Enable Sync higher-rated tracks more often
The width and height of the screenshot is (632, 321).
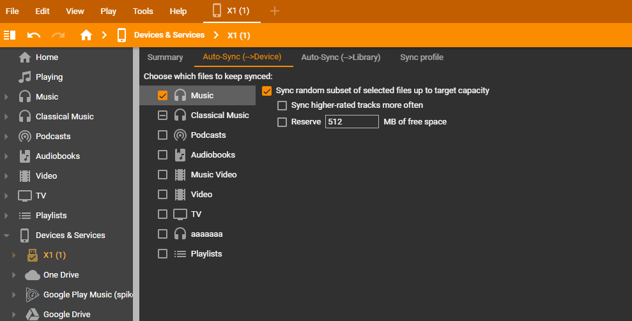tap(282, 105)
